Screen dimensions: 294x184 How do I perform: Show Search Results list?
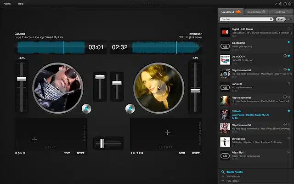tap(235, 172)
